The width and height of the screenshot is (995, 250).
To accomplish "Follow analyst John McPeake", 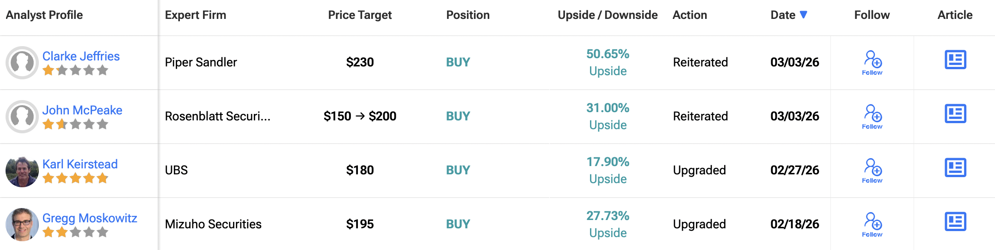I will pos(872,116).
